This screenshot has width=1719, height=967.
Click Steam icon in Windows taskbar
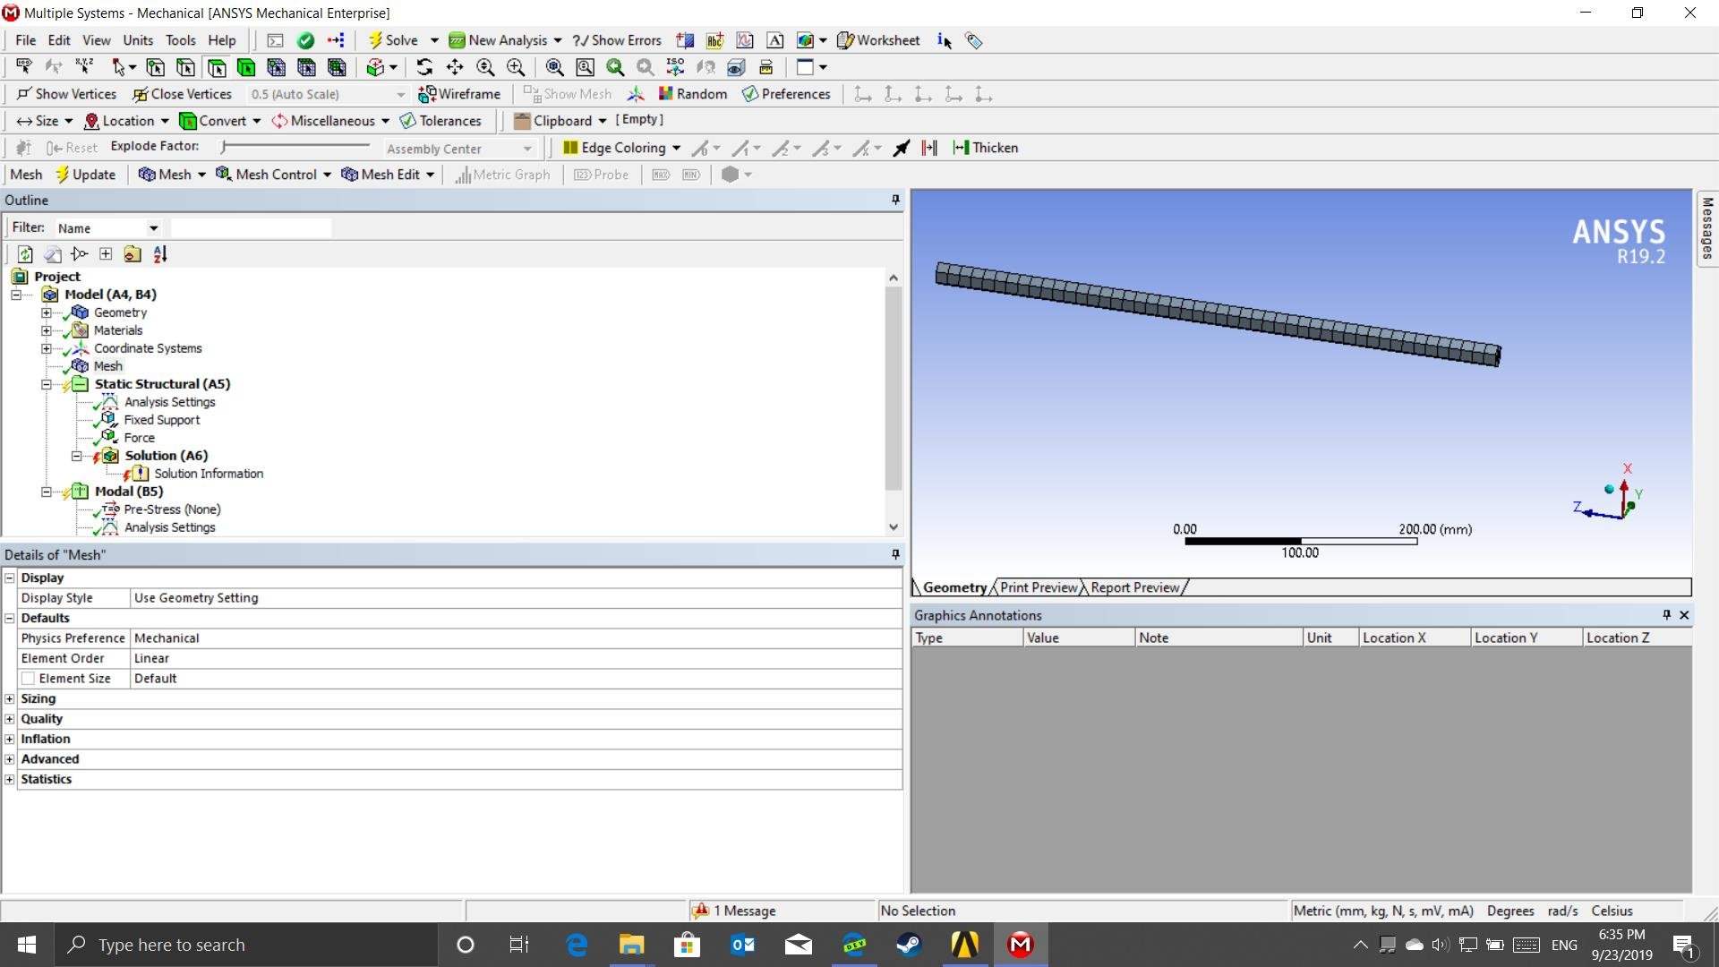[910, 945]
